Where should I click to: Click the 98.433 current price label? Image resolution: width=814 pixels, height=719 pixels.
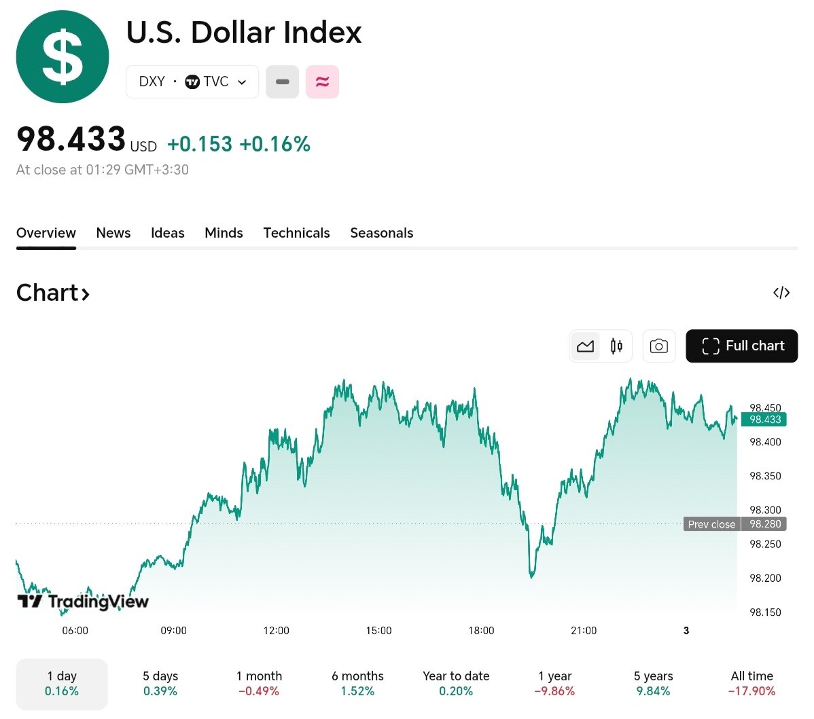[x=765, y=420]
